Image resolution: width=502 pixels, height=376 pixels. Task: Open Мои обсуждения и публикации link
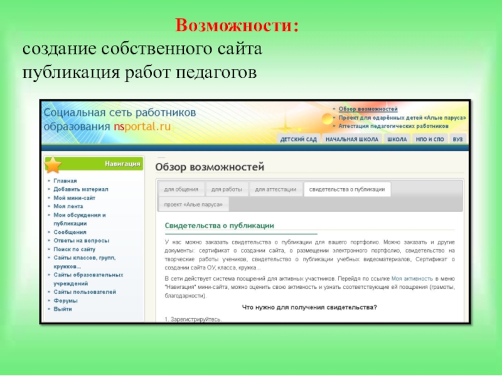pyautogui.click(x=80, y=219)
